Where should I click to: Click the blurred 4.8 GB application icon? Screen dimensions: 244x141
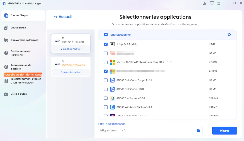(112, 71)
